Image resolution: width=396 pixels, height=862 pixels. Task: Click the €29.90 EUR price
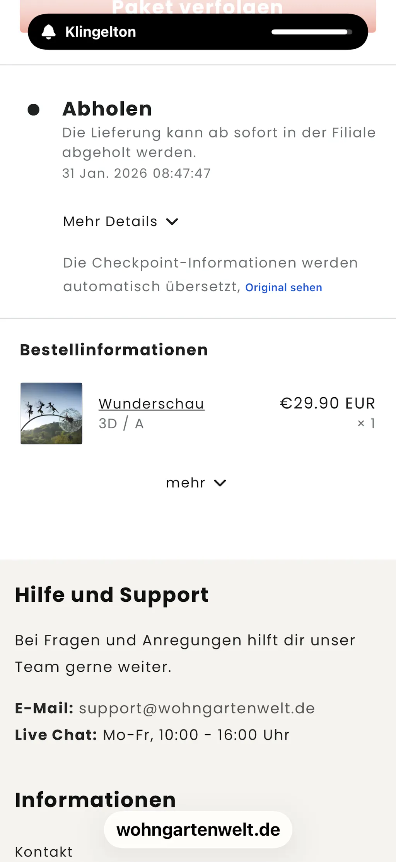click(x=327, y=403)
